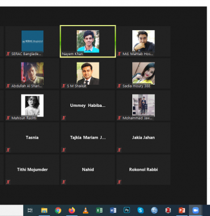Click Md. Mahtab Hos... participant tile
The height and width of the screenshot is (216, 210).
144,41
